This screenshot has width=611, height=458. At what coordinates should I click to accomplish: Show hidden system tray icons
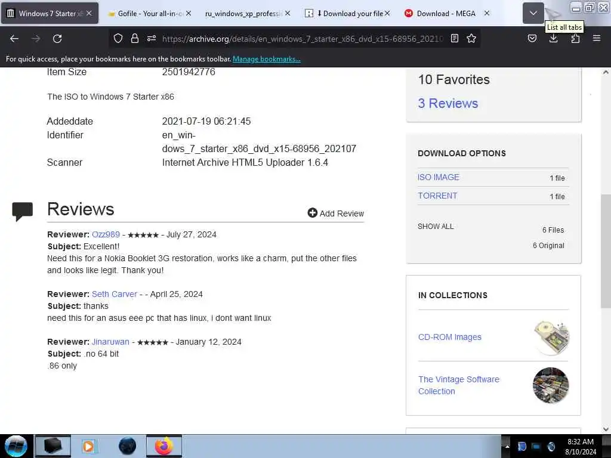tap(507, 447)
